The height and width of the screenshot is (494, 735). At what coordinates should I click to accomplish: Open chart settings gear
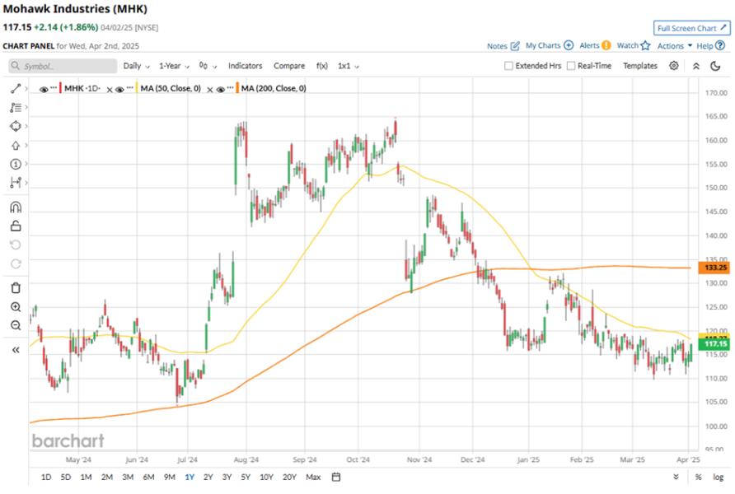point(673,66)
